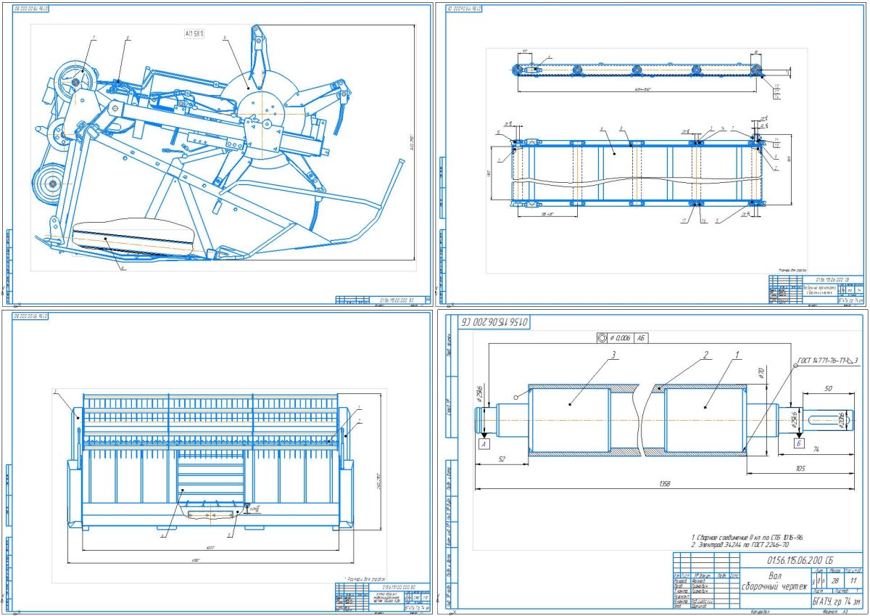Select part callout number 2 on shaft
Screen dimensions: 870x616
point(703,356)
